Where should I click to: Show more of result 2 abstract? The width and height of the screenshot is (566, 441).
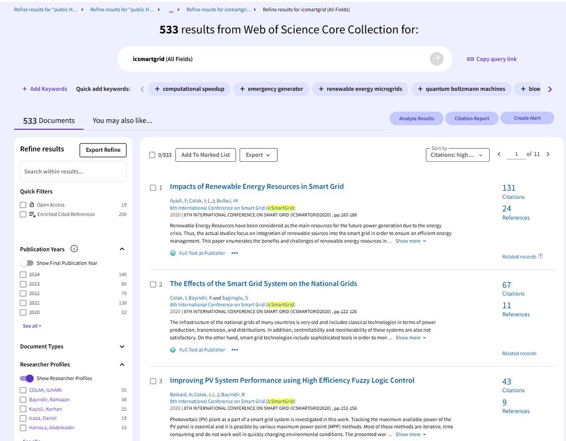(411, 338)
